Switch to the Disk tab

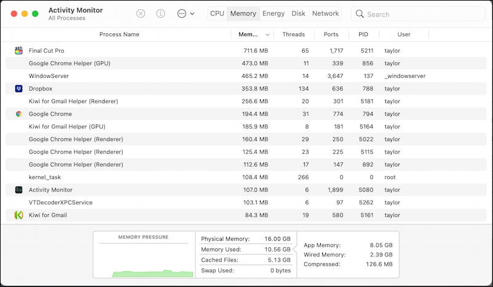pyautogui.click(x=298, y=13)
